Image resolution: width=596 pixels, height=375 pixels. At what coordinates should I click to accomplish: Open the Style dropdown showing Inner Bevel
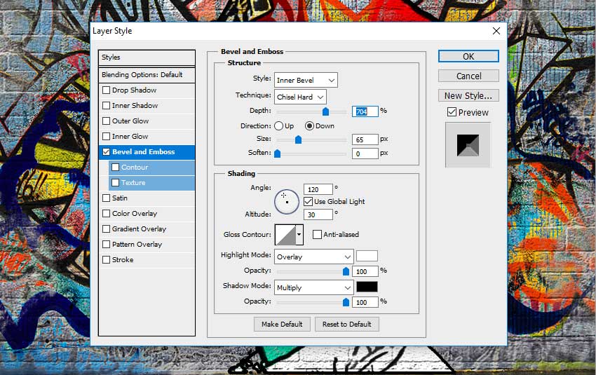click(x=306, y=80)
